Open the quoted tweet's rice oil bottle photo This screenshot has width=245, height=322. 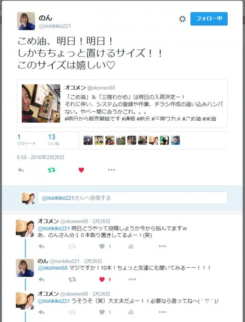(x=41, y=103)
